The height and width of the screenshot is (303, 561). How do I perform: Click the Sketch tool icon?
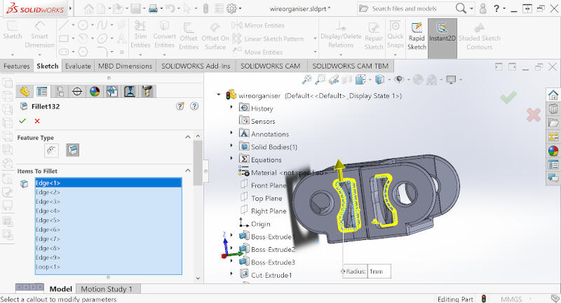point(12,31)
